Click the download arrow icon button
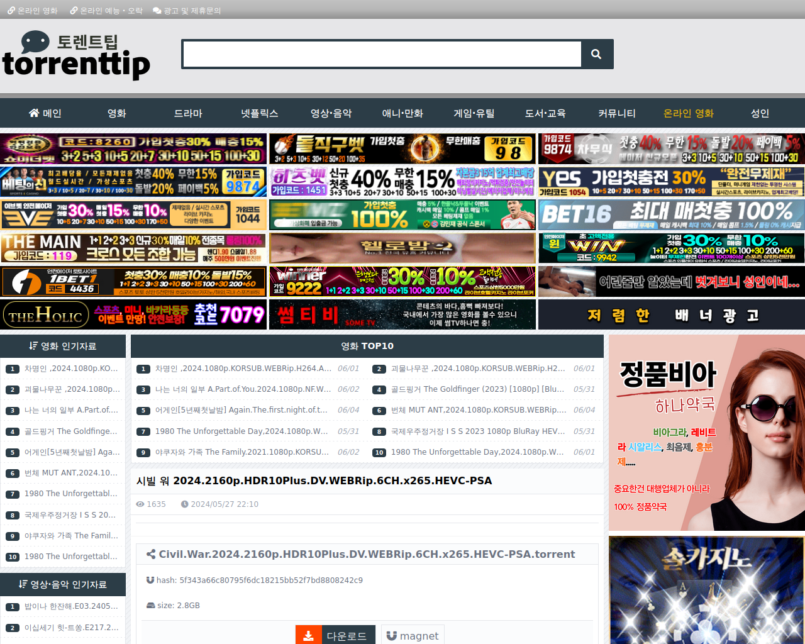This screenshot has height=644, width=805. (308, 636)
